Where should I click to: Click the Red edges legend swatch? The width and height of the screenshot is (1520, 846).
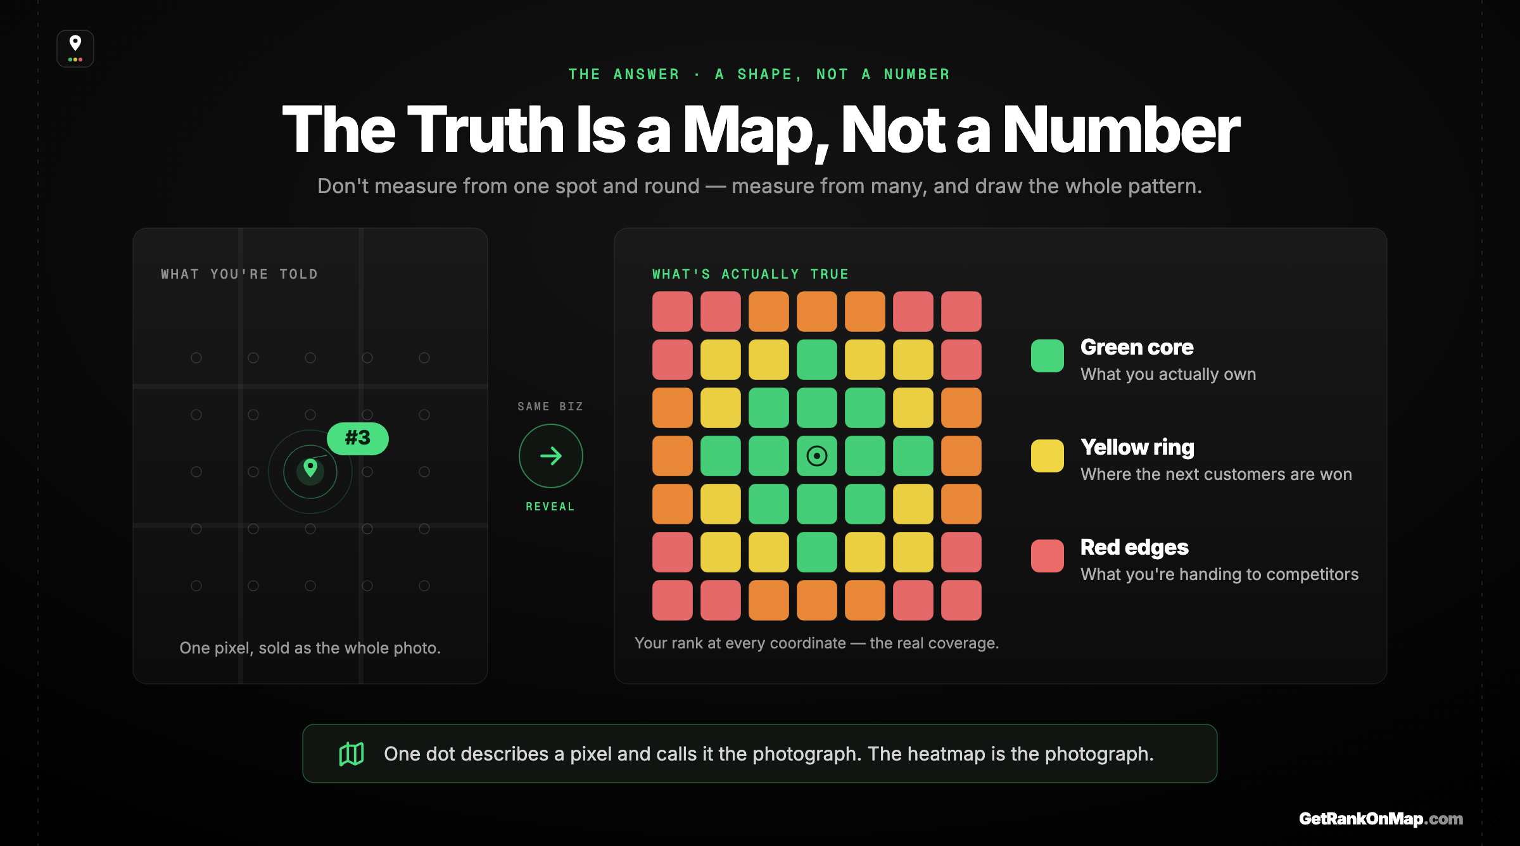click(x=1048, y=556)
